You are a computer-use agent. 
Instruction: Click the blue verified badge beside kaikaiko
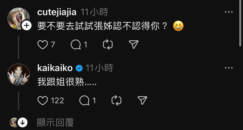[79, 68]
